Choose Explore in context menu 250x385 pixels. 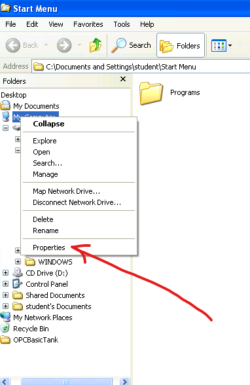click(79, 141)
